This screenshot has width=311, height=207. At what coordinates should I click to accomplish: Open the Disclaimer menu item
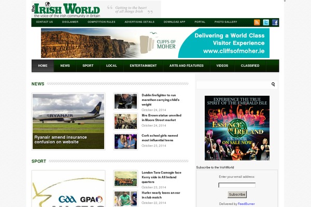coord(70,22)
